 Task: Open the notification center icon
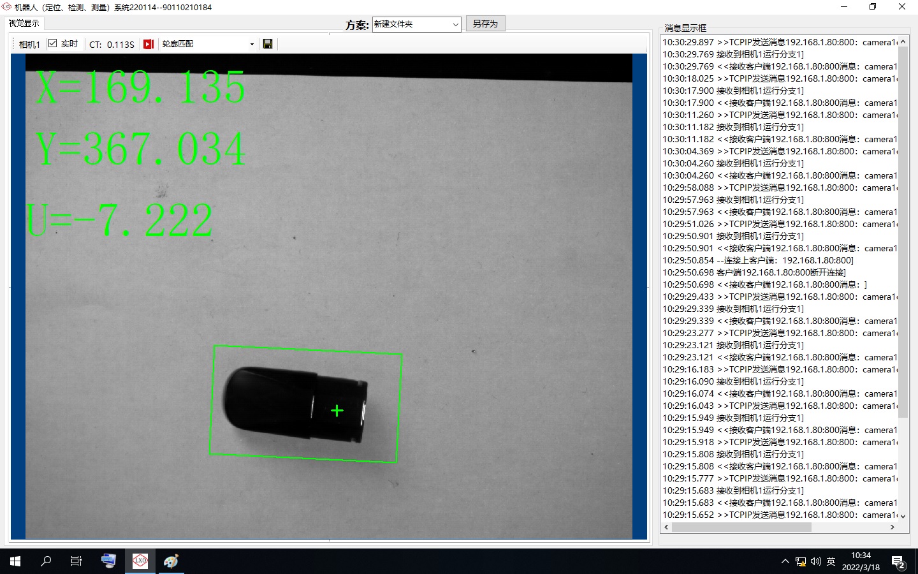coord(899,562)
